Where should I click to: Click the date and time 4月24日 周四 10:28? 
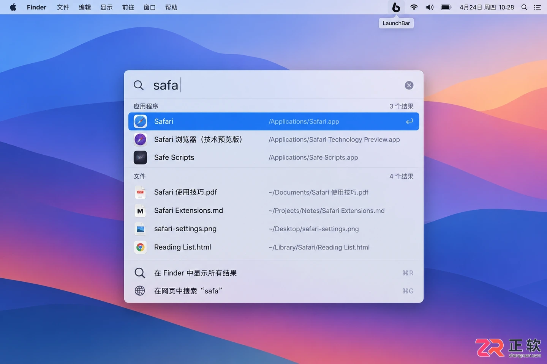[487, 7]
